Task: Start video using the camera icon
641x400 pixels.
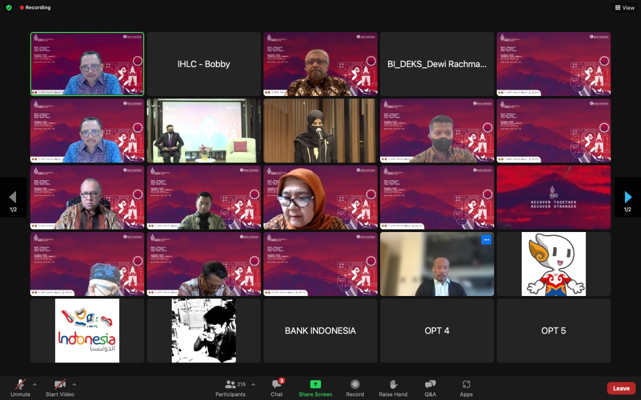Action: pos(60,384)
